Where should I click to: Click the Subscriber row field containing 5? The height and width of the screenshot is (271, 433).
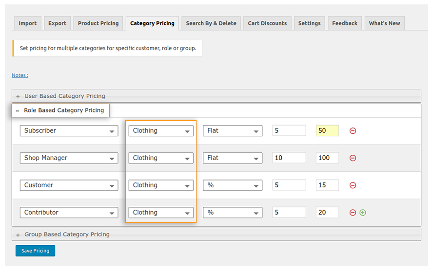point(289,130)
